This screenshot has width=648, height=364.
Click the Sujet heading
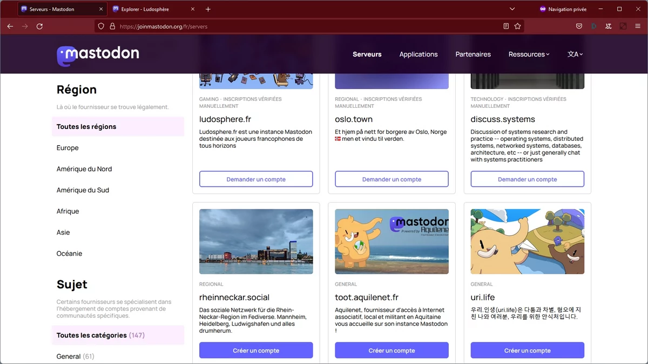[x=72, y=284]
